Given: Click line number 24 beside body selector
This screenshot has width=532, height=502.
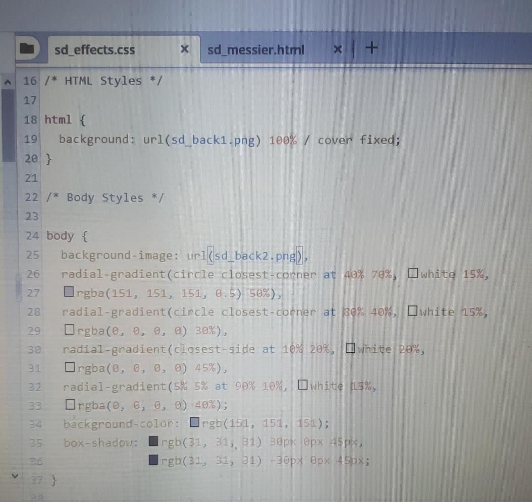Looking at the screenshot, I should click(x=31, y=235).
